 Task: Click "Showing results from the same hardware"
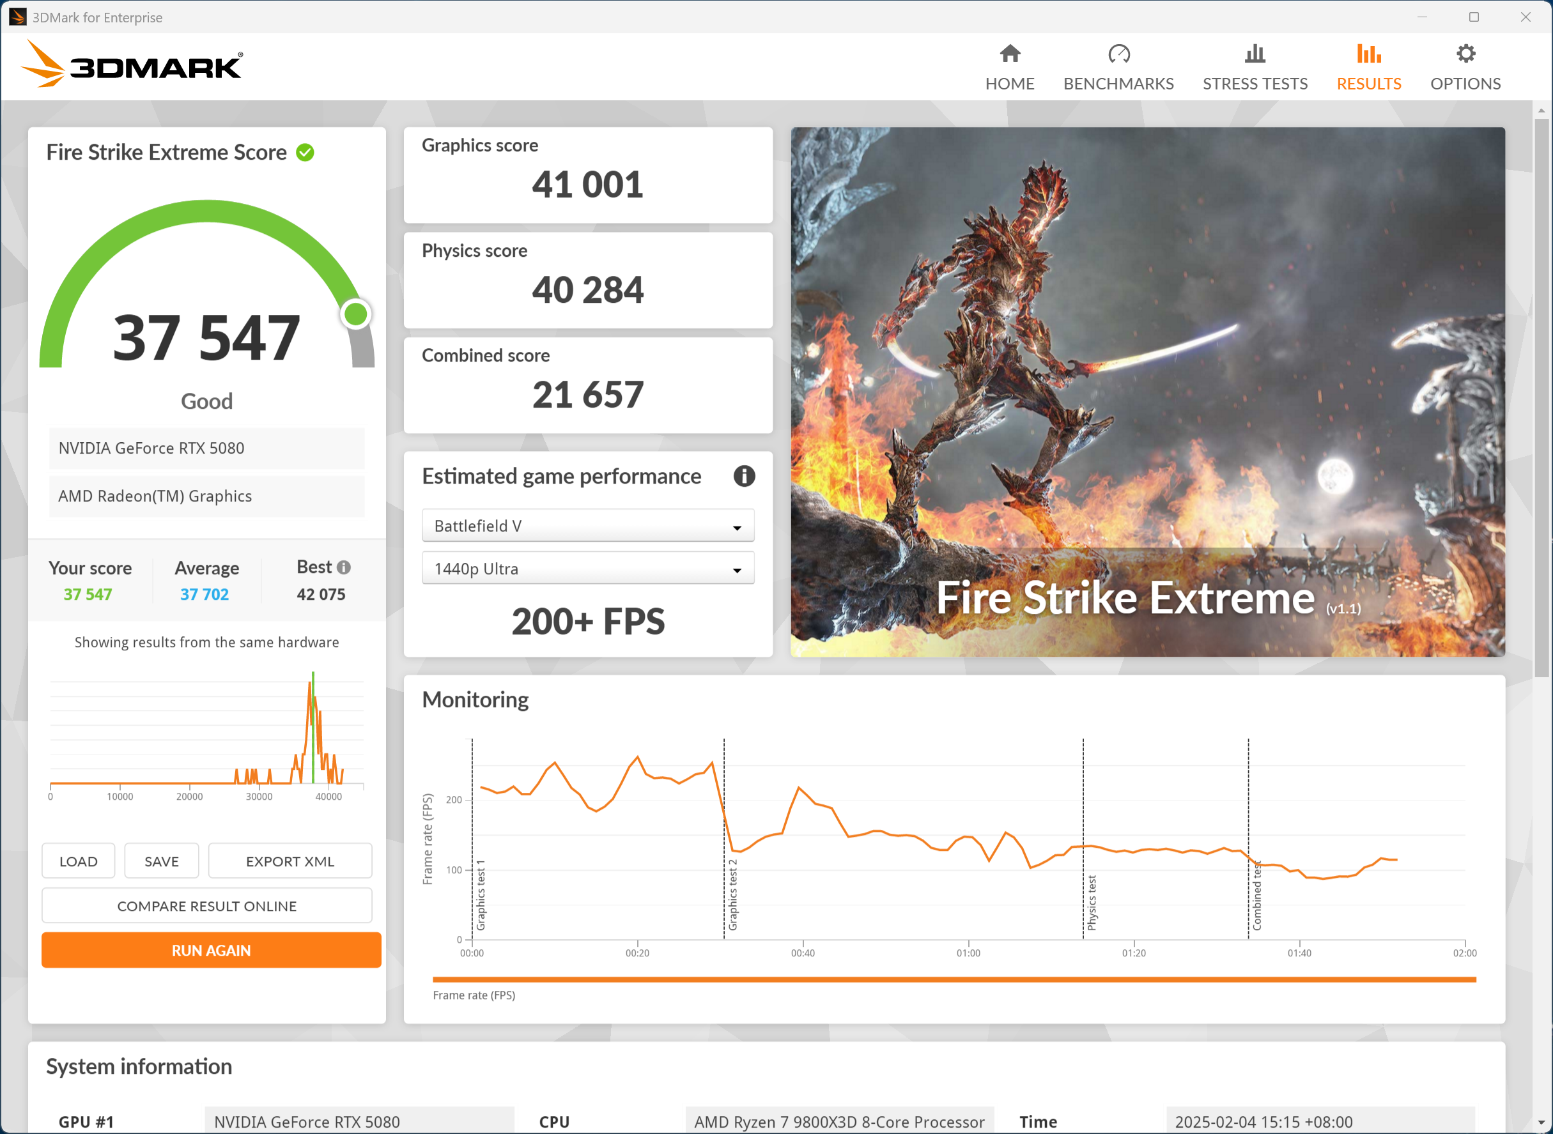206,642
